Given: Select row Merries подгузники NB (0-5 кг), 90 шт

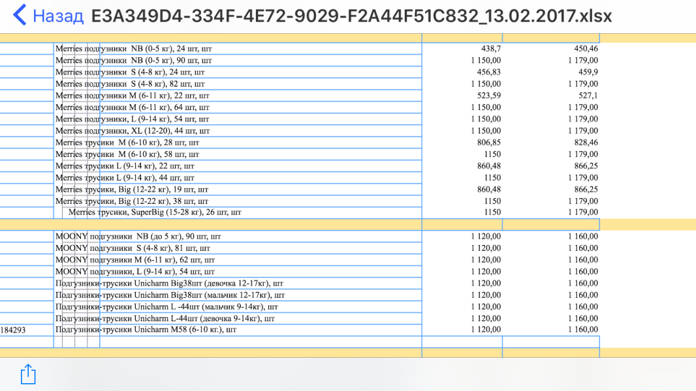Looking at the screenshot, I should tap(134, 61).
